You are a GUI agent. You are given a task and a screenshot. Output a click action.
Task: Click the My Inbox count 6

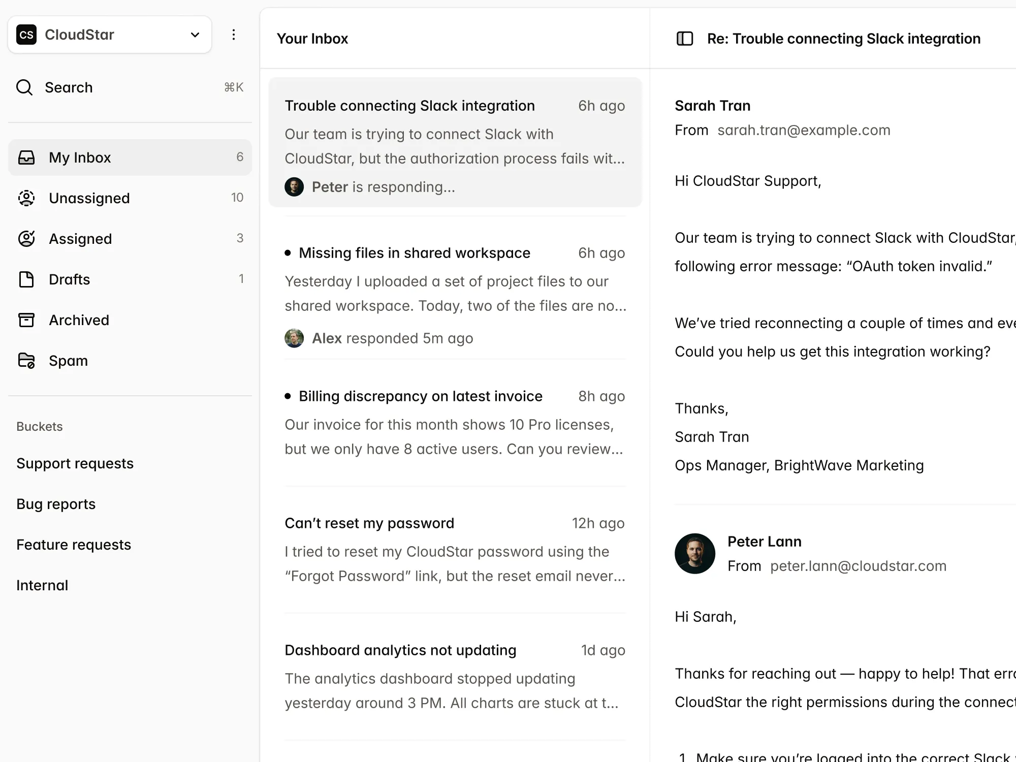240,157
